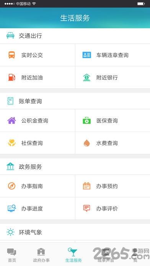The width and height of the screenshot is (150, 266).
Task: Tap the water drop icon 水费查询
Action: (86, 143)
